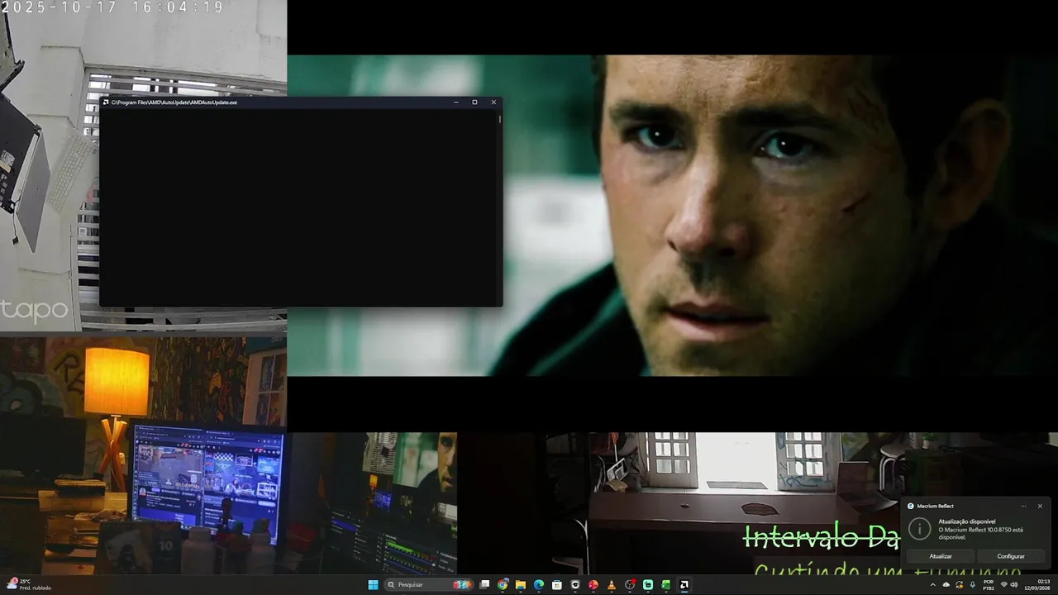Click the Pesquisar search box in taskbar
1058x595 pixels.
[428, 585]
